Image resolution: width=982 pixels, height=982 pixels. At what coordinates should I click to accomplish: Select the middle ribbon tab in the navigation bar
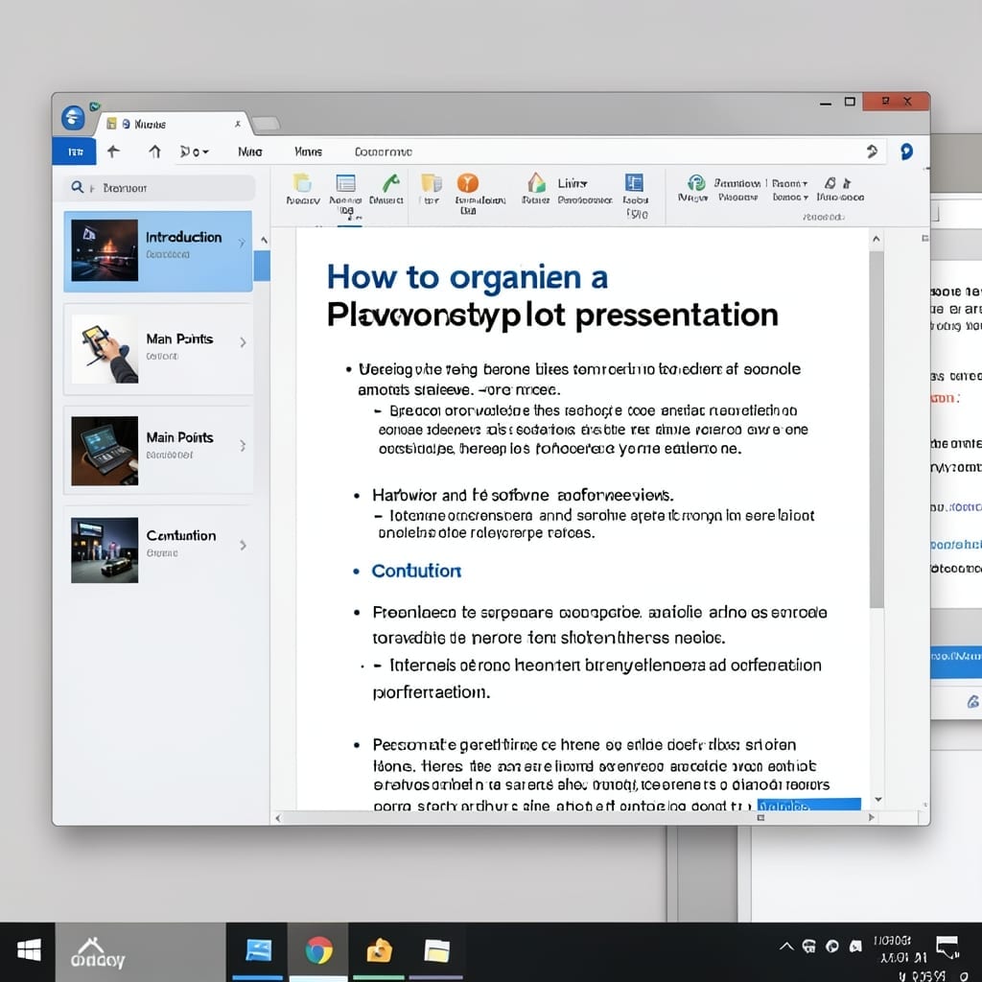(308, 152)
